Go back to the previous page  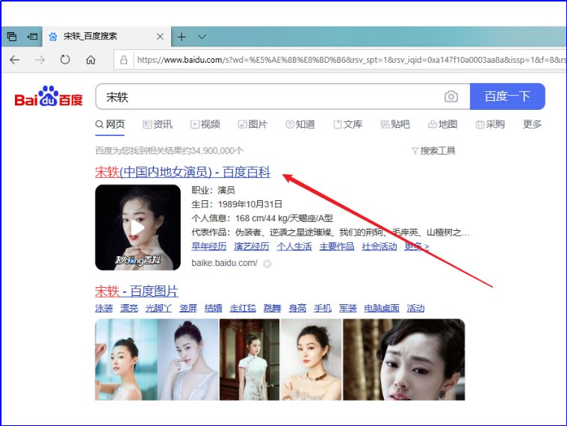click(15, 60)
